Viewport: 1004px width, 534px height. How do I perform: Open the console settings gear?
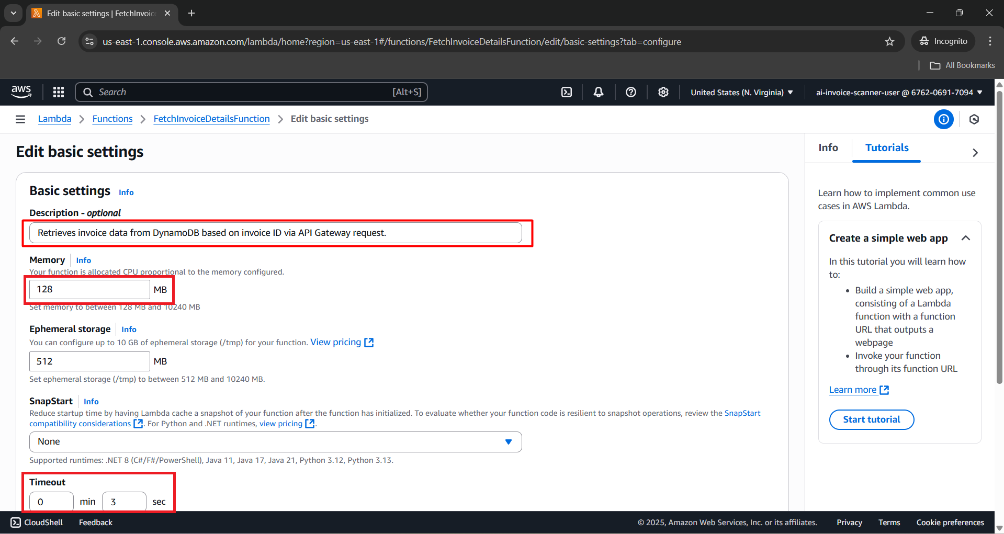(663, 92)
